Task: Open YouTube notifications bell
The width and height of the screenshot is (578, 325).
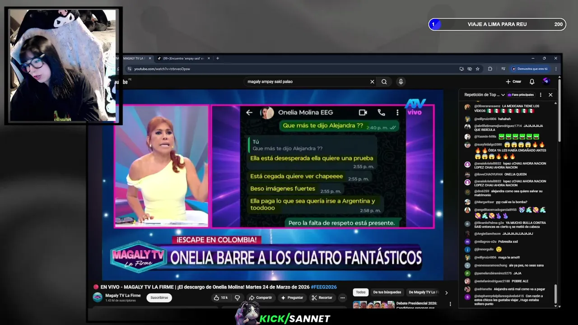Action: 532,82
